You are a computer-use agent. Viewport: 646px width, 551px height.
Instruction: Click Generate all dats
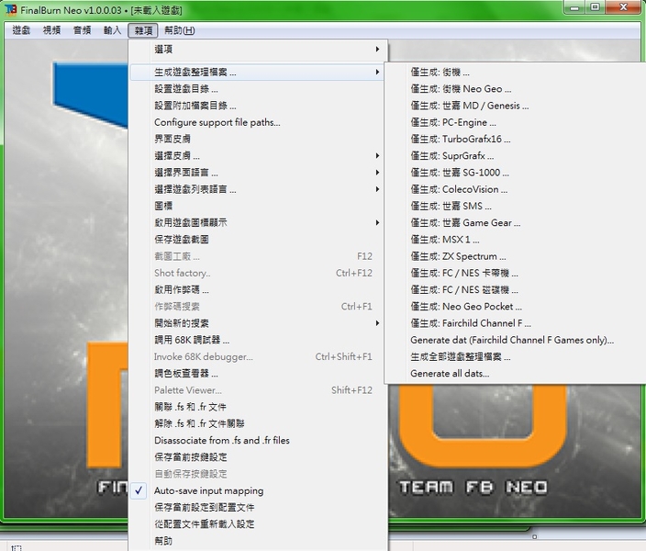(x=516, y=373)
